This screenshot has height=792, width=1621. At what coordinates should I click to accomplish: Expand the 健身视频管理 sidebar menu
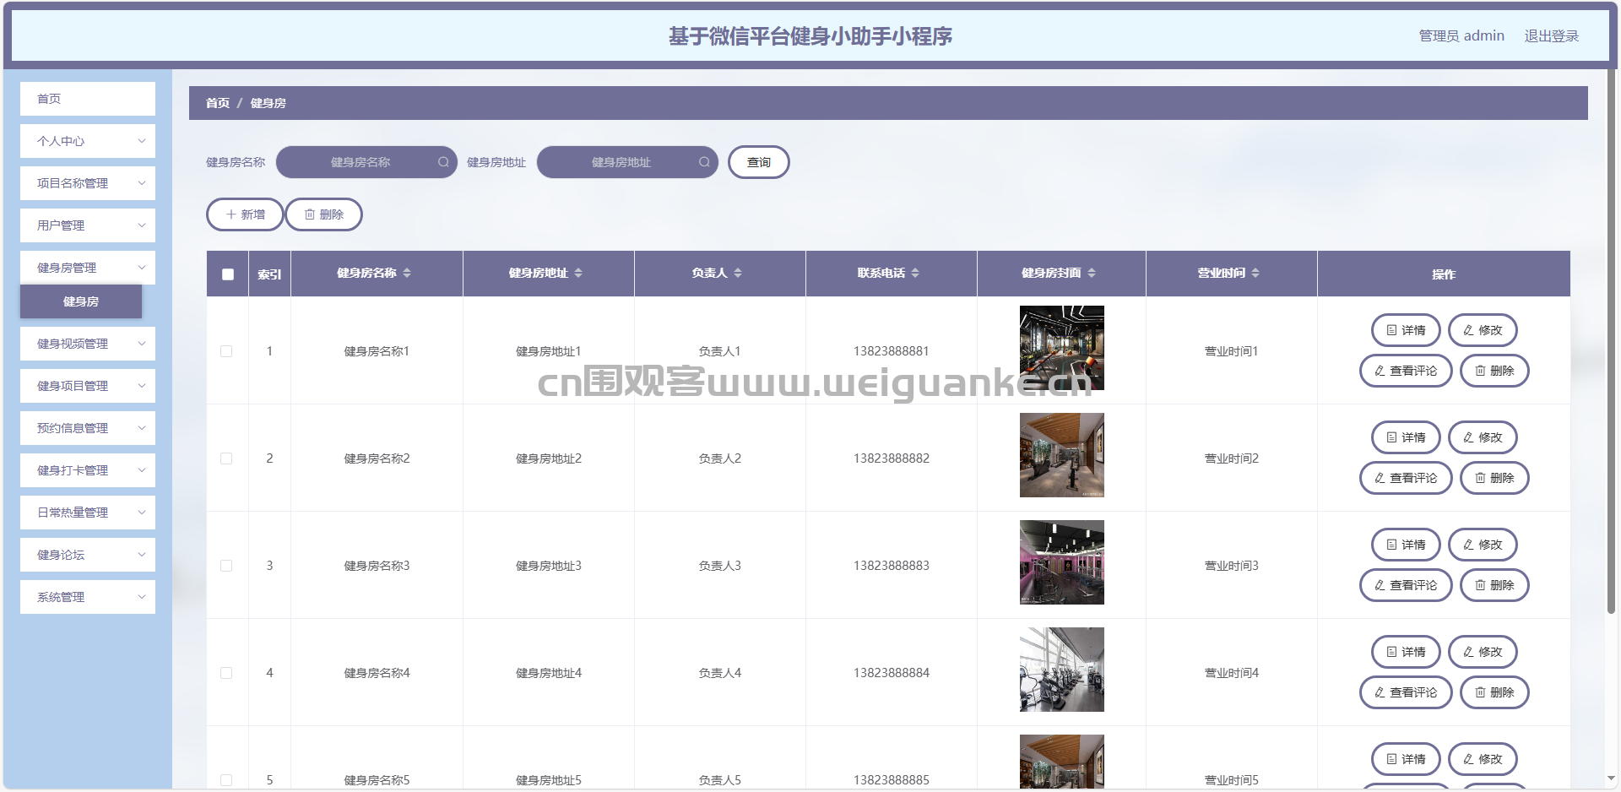pyautogui.click(x=88, y=344)
